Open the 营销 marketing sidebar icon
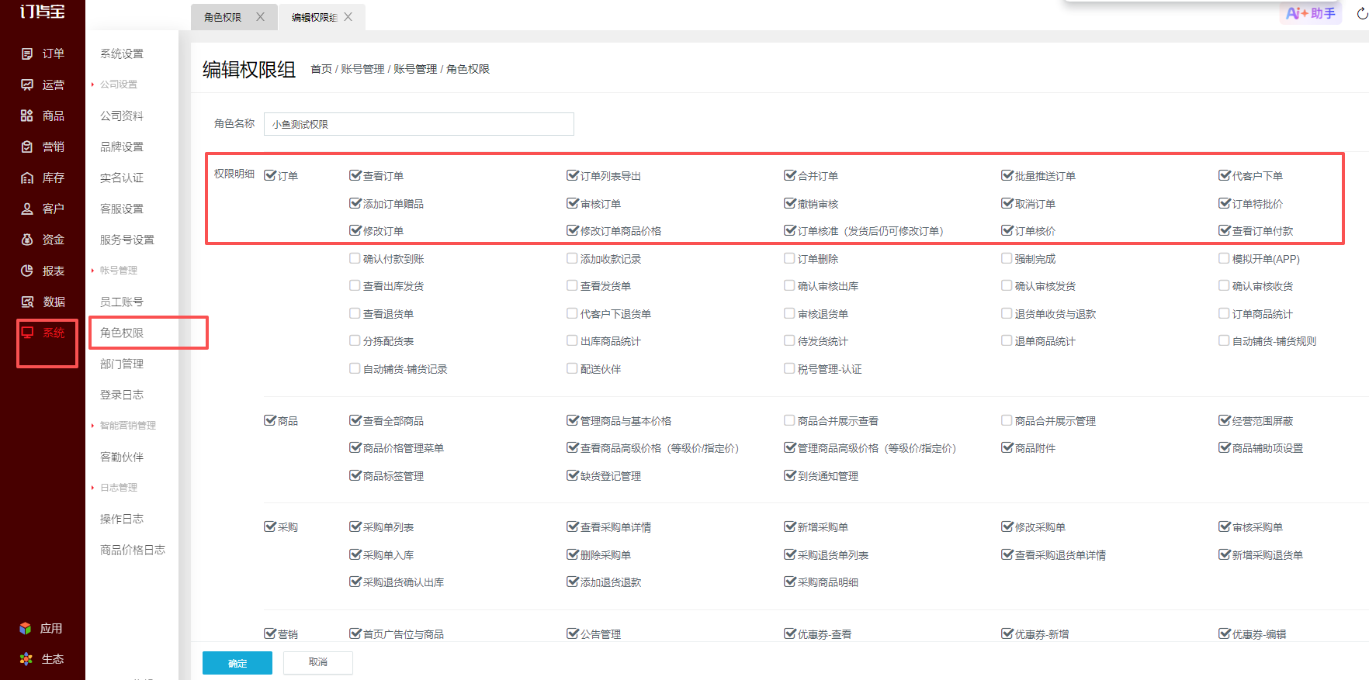 tap(27, 147)
